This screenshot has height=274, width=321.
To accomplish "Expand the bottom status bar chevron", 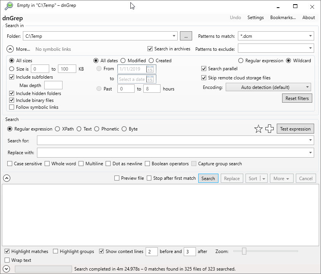I will 6,269.
